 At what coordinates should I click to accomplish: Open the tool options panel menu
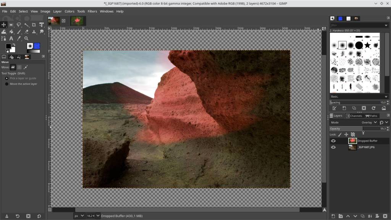[x=43, y=57]
